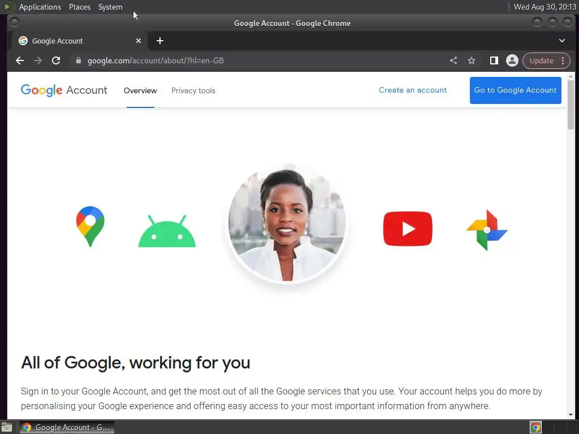Click the scrollbar up arrow
579x434 pixels.
click(571, 76)
